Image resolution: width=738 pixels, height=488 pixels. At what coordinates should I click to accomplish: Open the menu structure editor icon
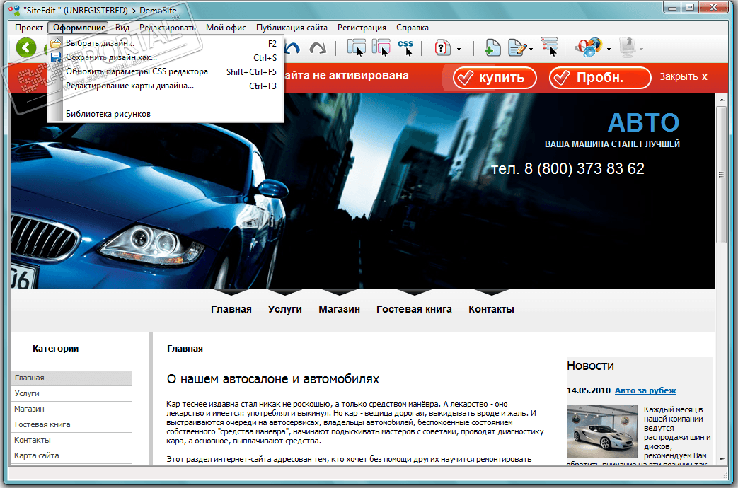tap(549, 47)
